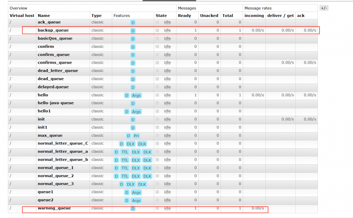Image resolution: width=353 pixels, height=218 pixels.
Task: Click the DLK badge on normal_letter_queue_C row
Action: pos(142,144)
